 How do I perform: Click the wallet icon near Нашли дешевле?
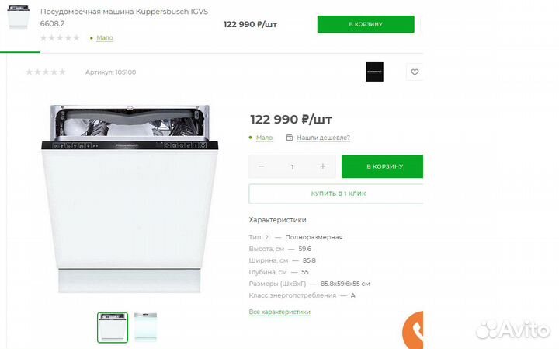[x=290, y=138]
